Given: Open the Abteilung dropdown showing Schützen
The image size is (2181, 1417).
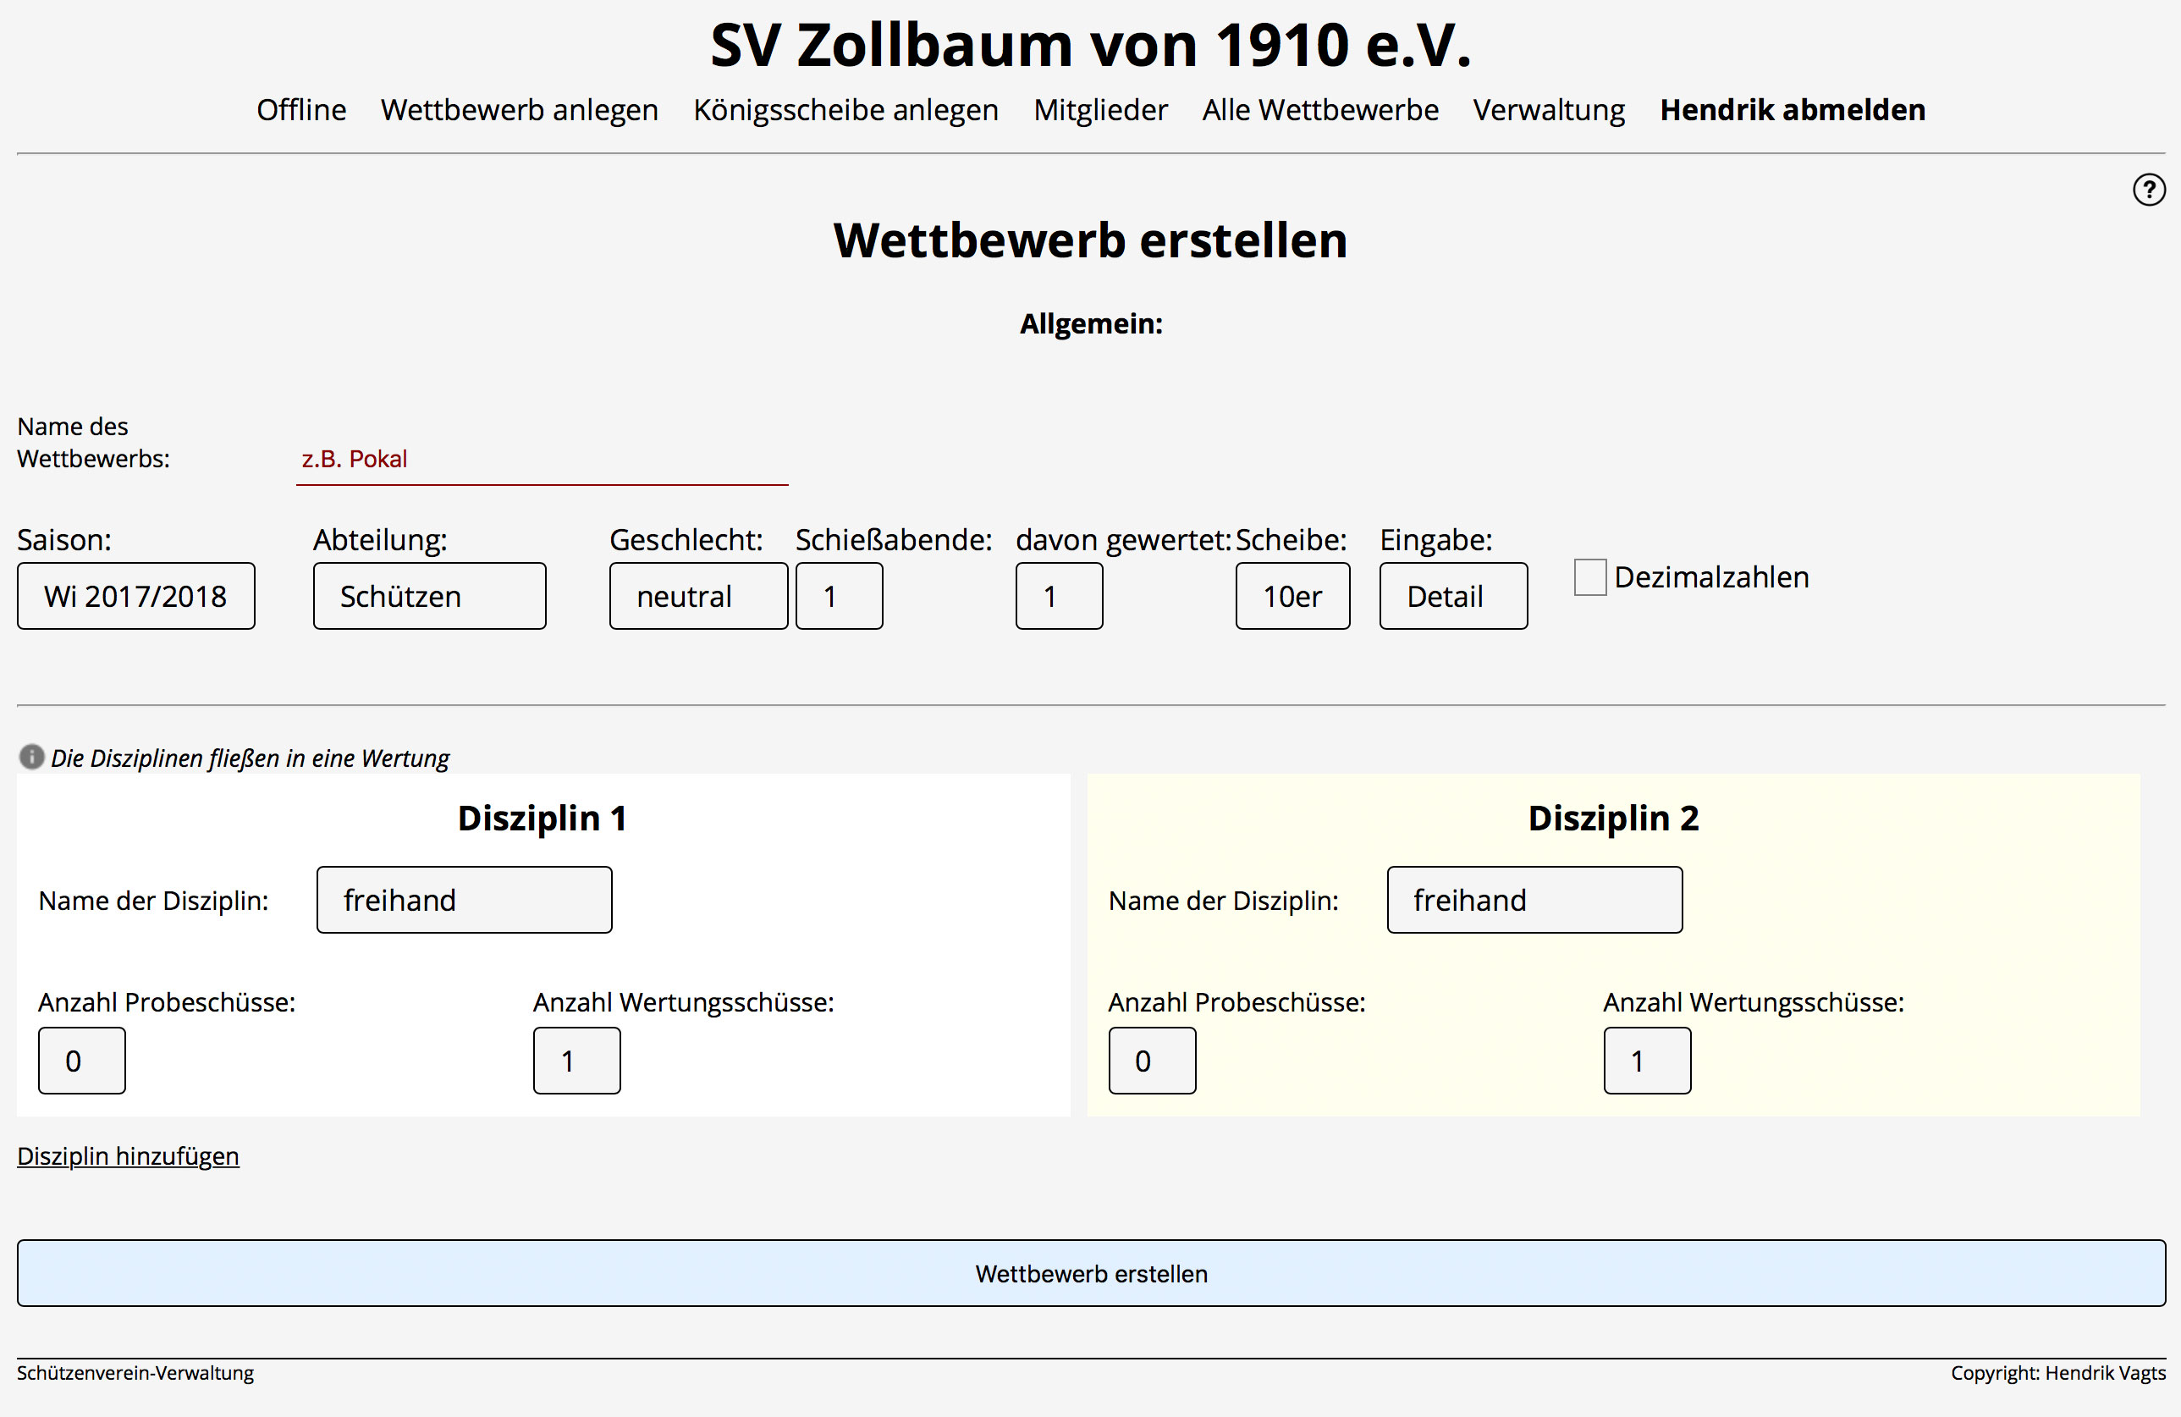Looking at the screenshot, I should coord(429,597).
